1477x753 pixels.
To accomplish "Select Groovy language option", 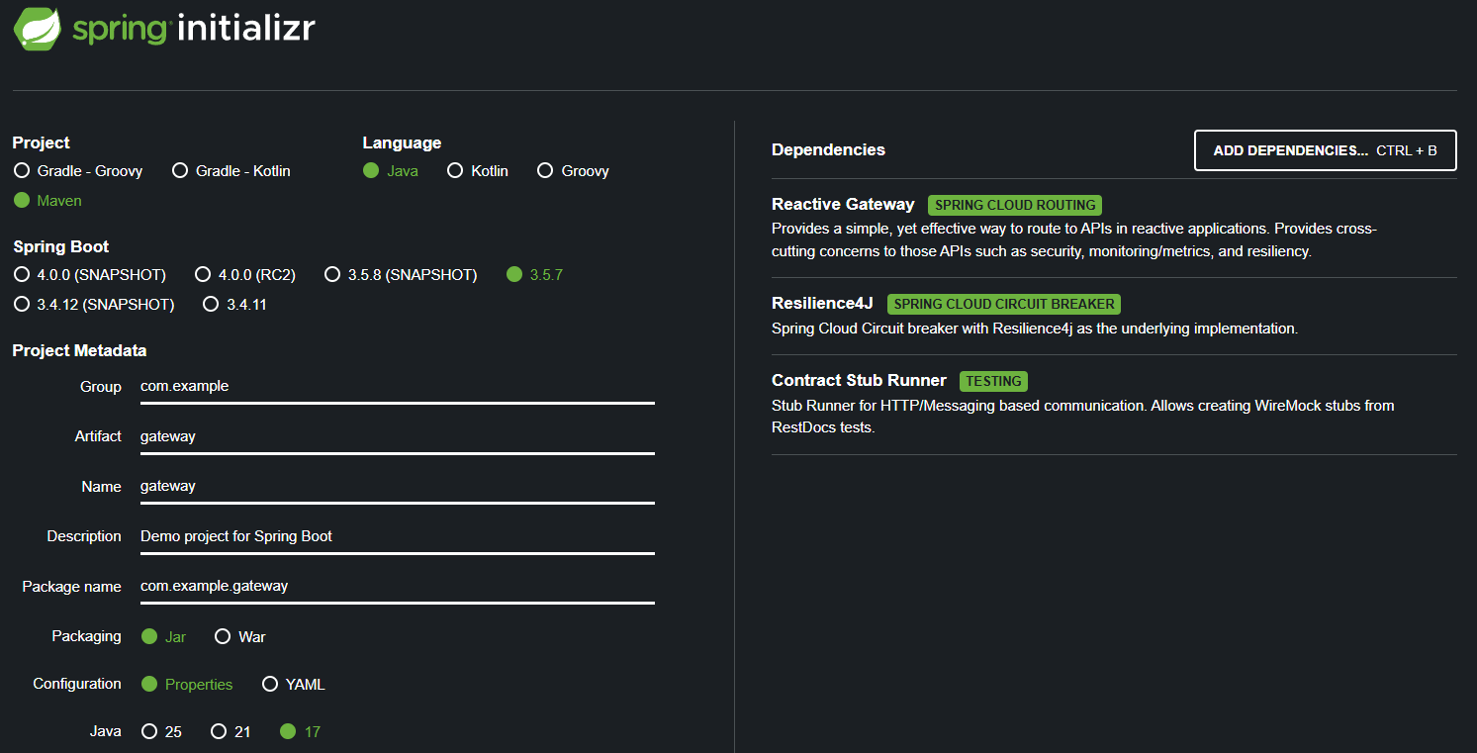I will coord(573,171).
